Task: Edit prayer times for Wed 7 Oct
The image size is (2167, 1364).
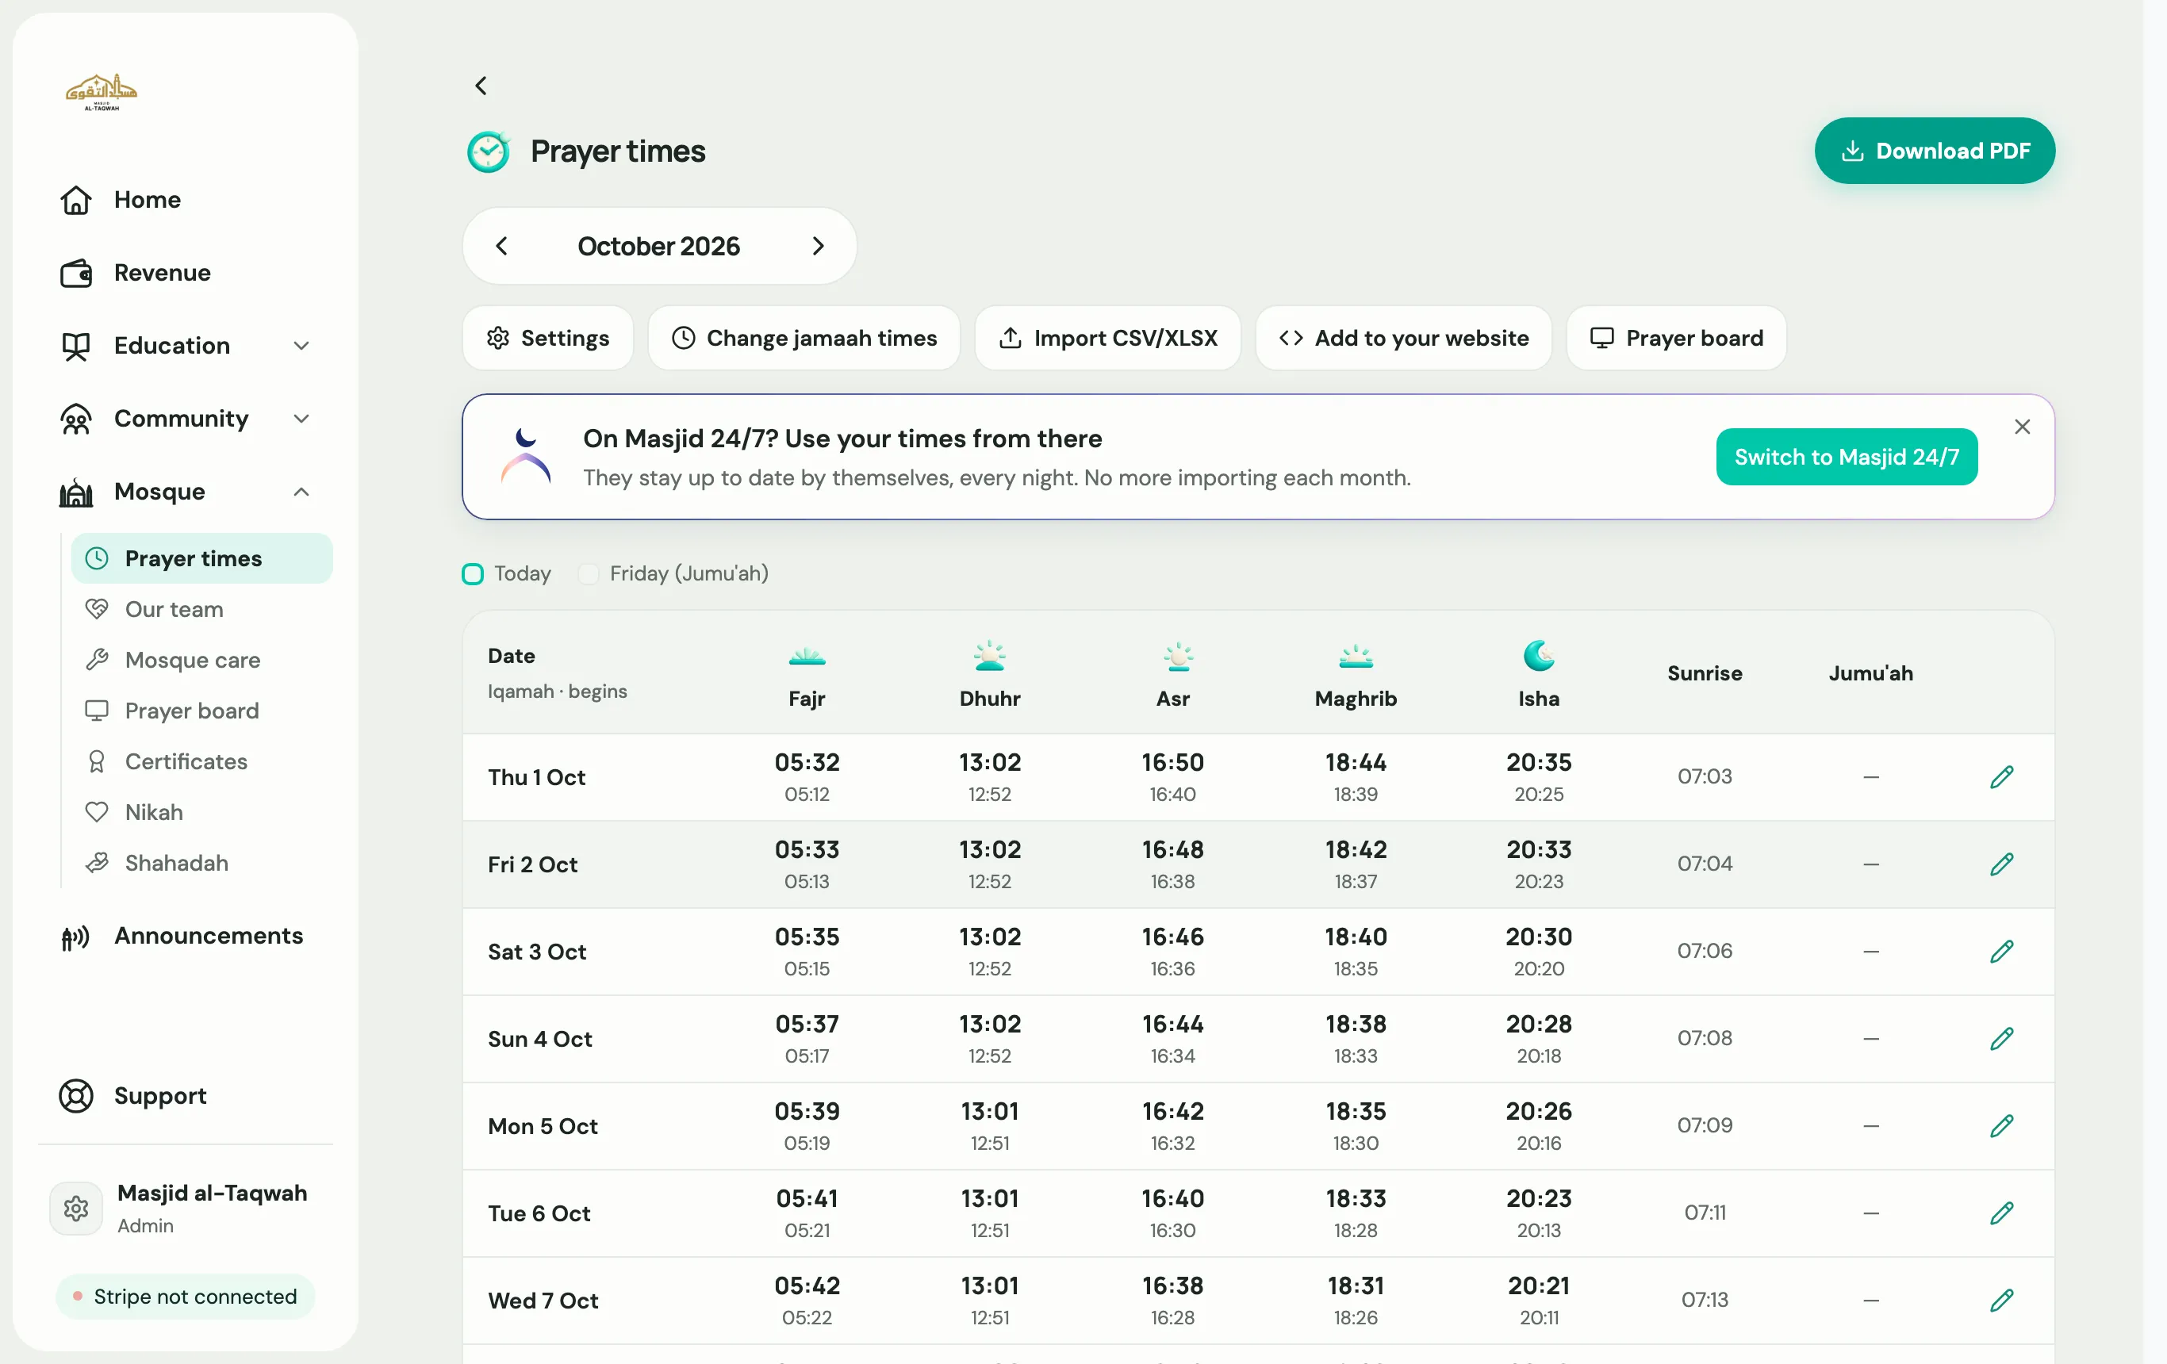Action: click(2001, 1300)
